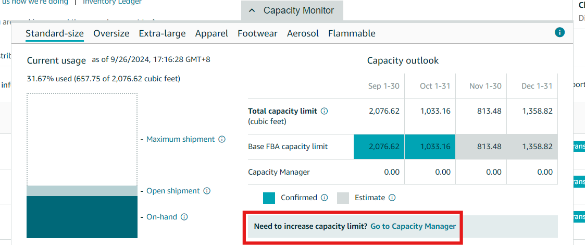The height and width of the screenshot is (245, 585).
Task: Switch to the Oversize tab
Action: pyautogui.click(x=111, y=33)
